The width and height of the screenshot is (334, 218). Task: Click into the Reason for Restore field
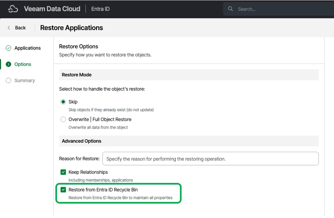coord(210,159)
